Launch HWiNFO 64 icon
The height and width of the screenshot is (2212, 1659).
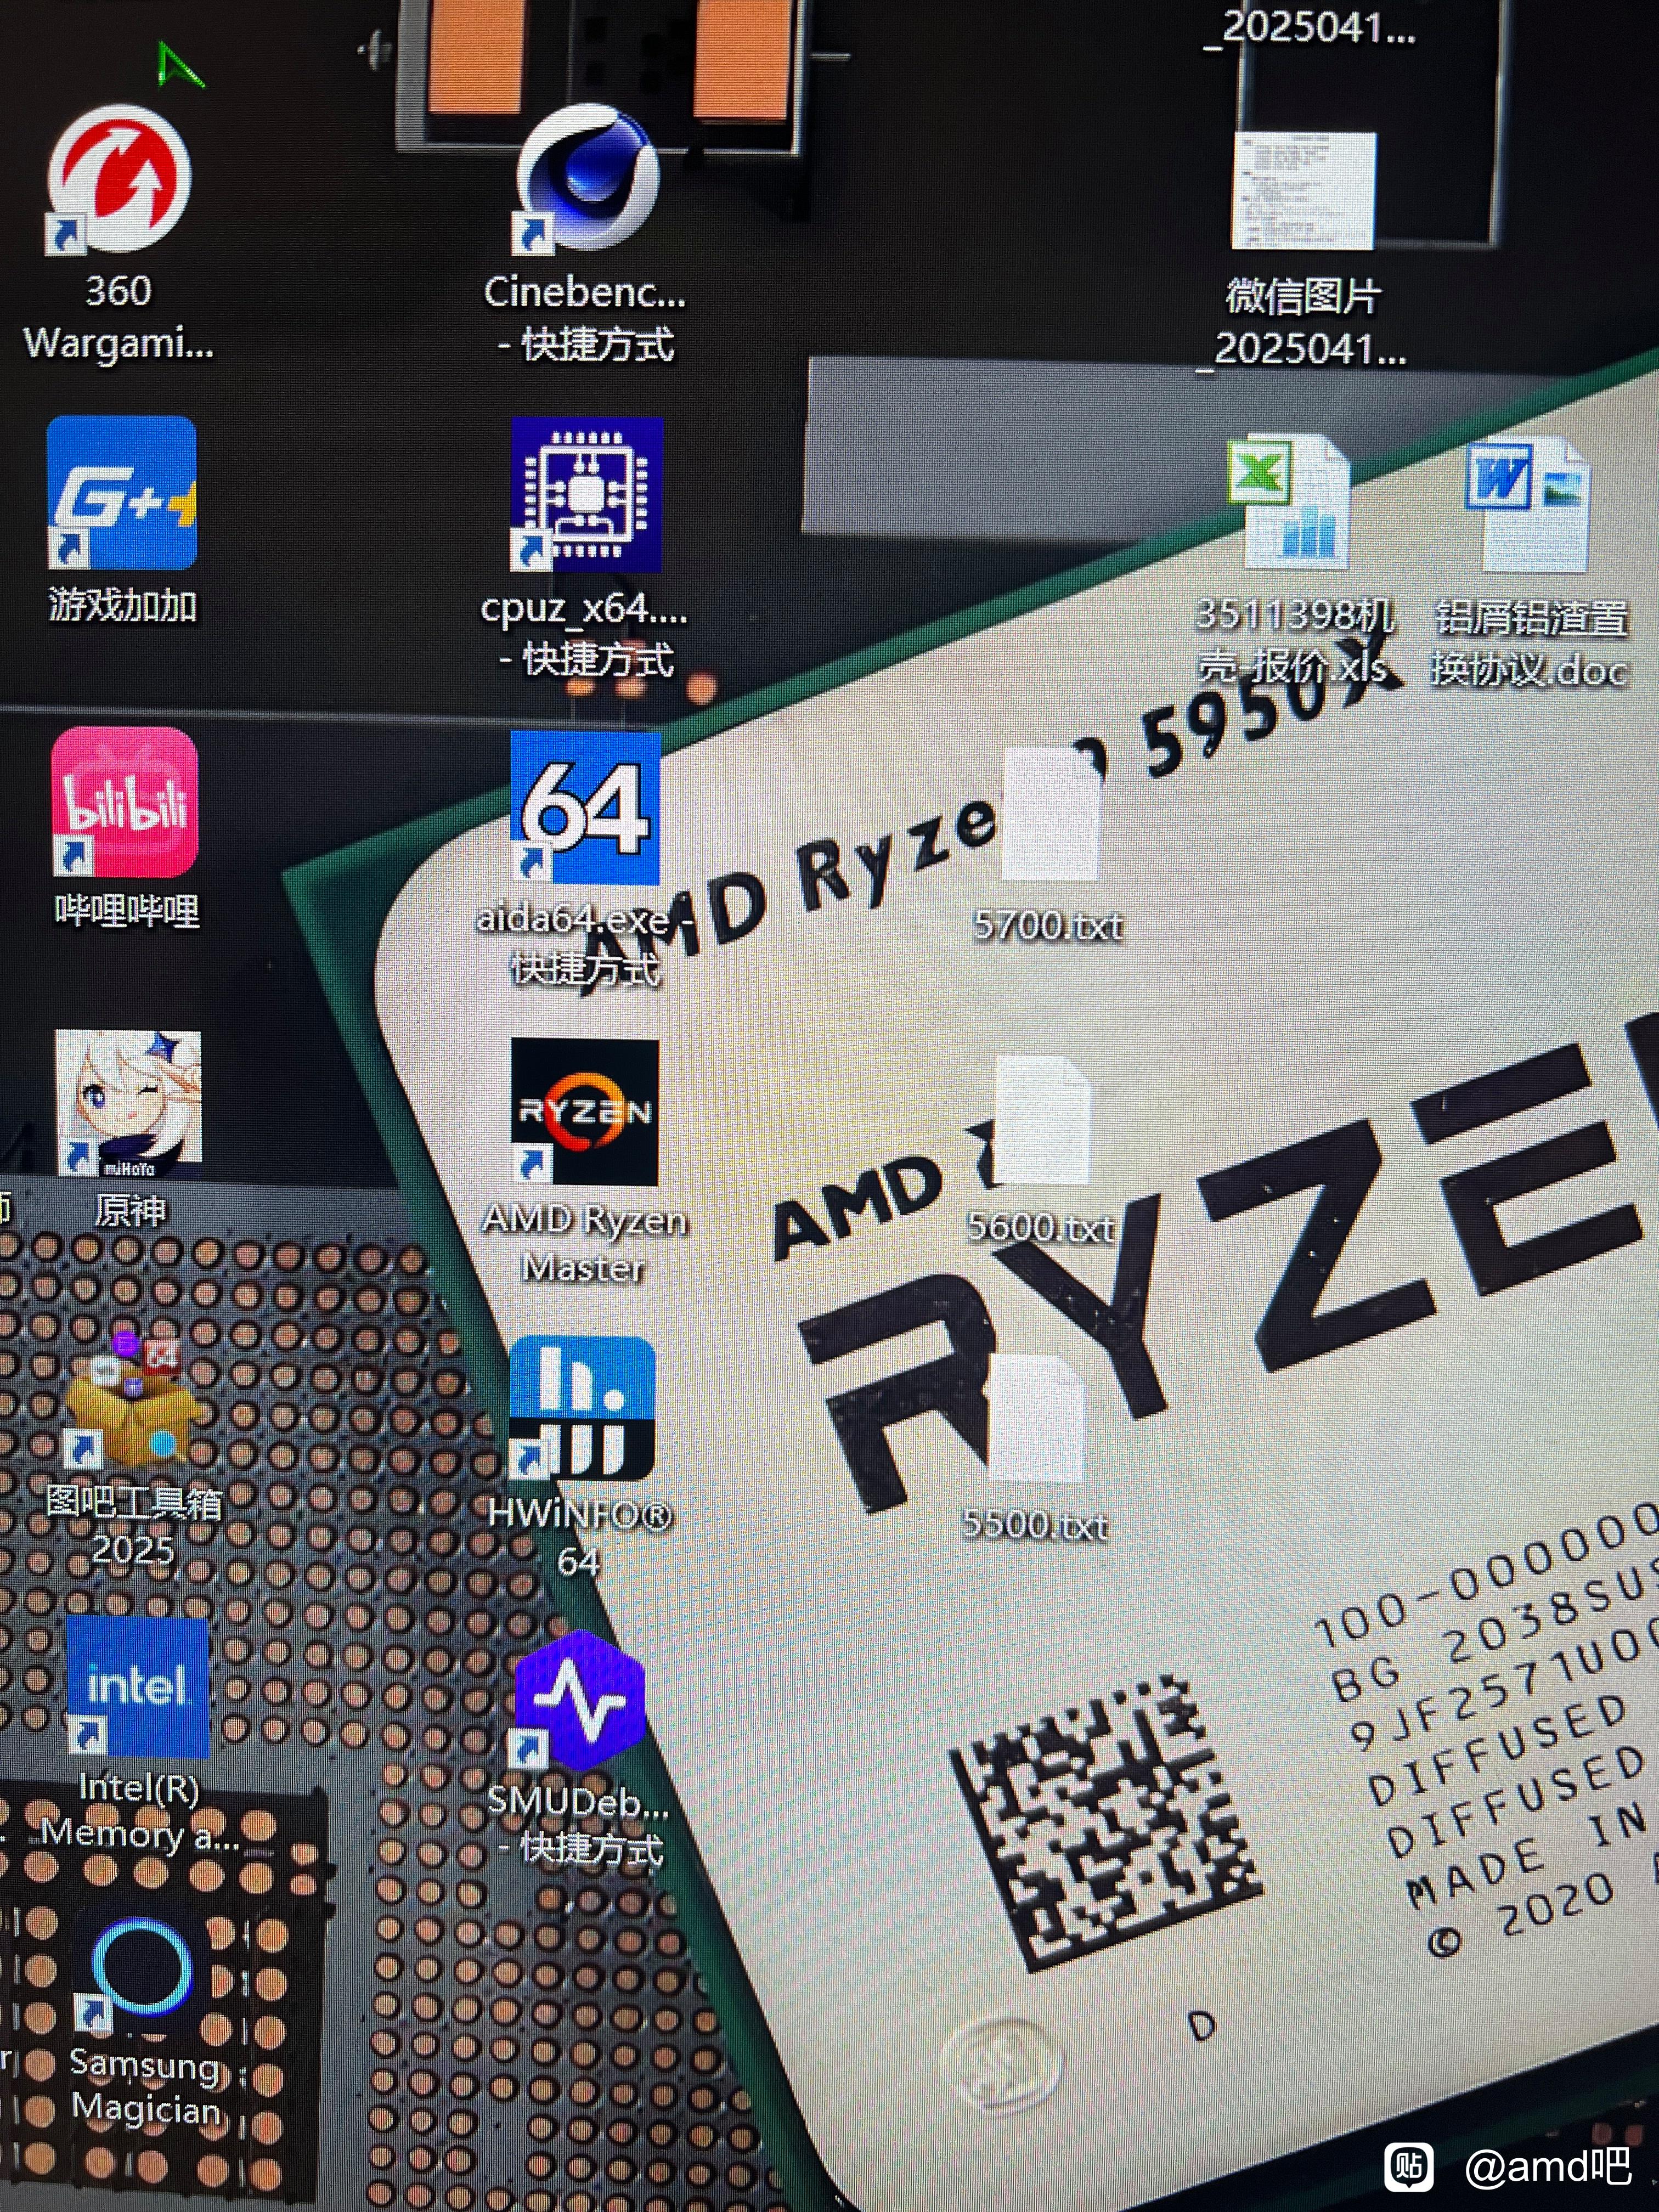click(x=582, y=1408)
